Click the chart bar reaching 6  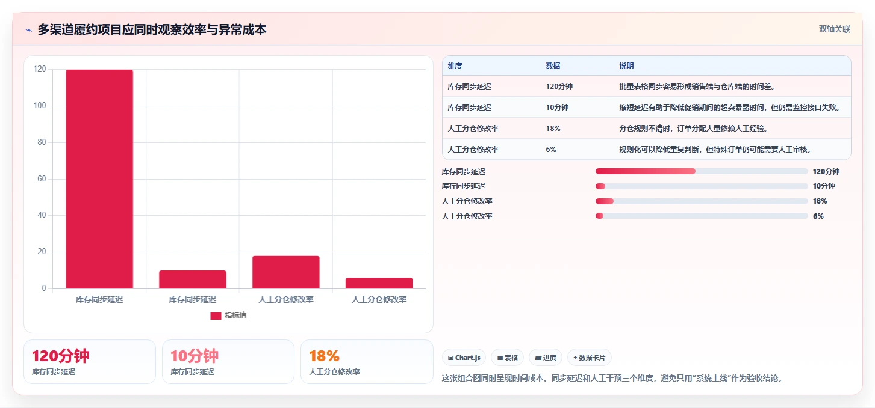[x=379, y=283]
